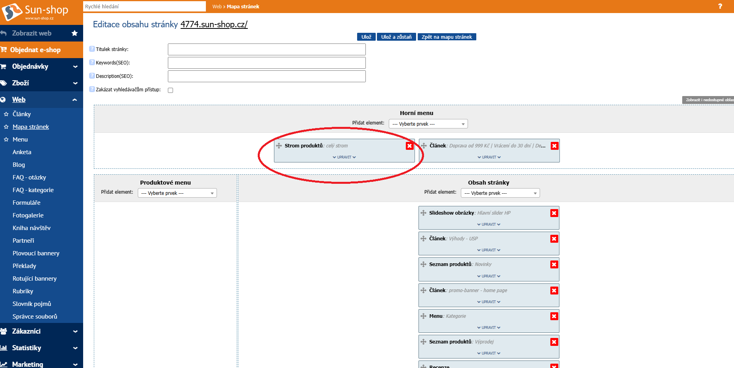
Task: Click help icon beside Titulek stránky
Action: pyautogui.click(x=92, y=49)
